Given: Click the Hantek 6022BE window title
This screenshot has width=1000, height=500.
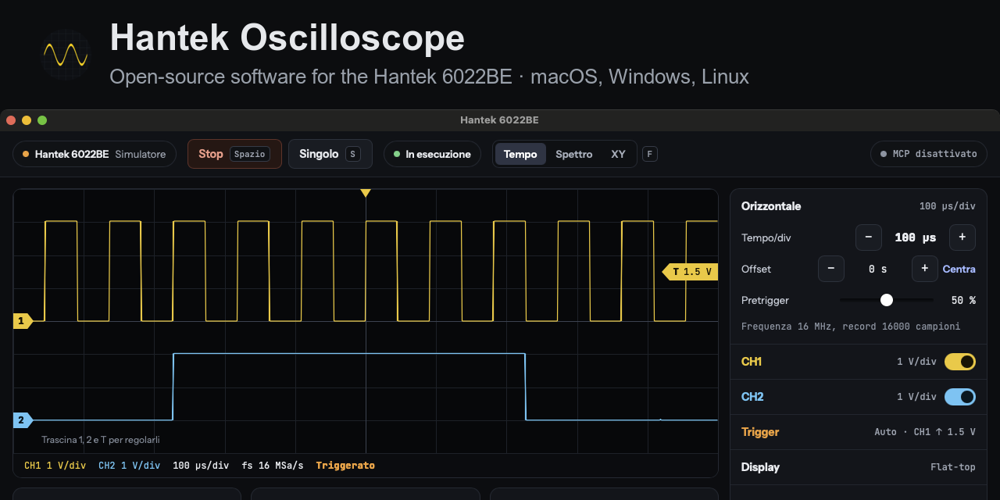Looking at the screenshot, I should [499, 120].
